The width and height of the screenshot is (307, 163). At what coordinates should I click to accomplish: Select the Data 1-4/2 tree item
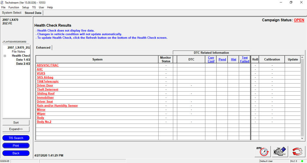click(x=23, y=60)
